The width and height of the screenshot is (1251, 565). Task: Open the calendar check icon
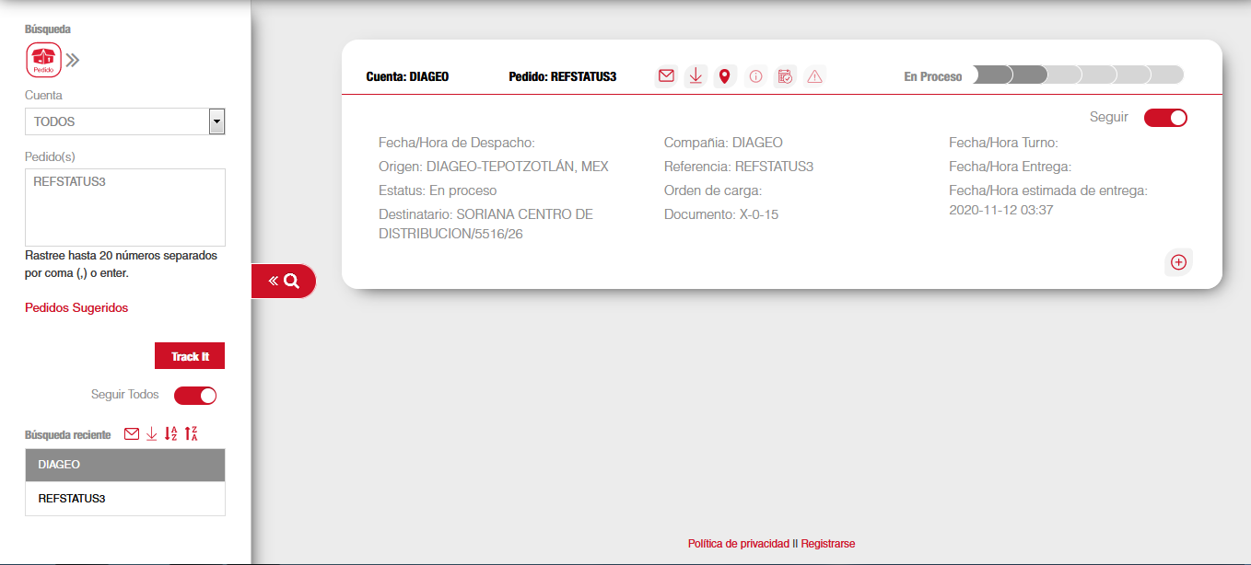[785, 77]
